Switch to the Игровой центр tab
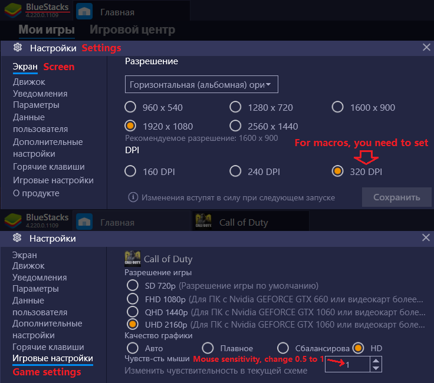The image size is (434, 383). (x=132, y=29)
